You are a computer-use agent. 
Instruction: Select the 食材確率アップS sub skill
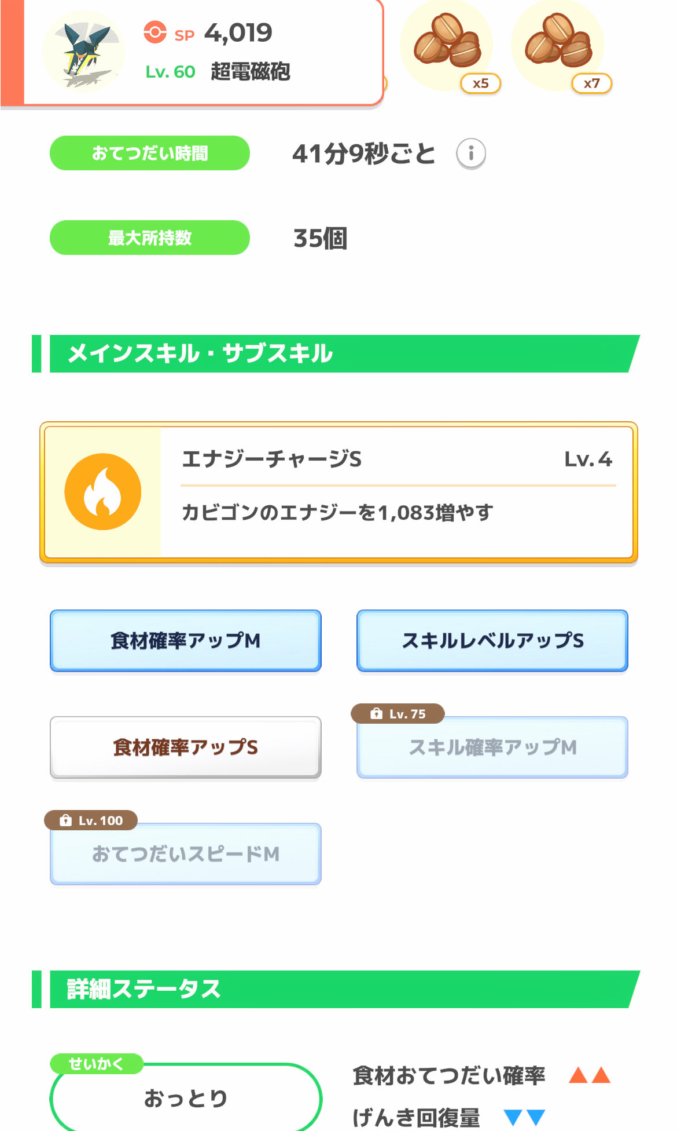tap(186, 747)
